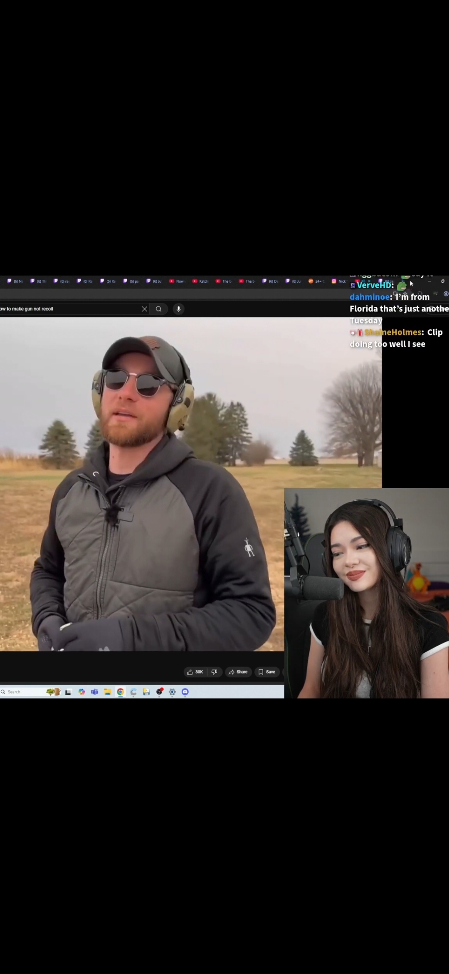Image resolution: width=449 pixels, height=974 pixels.
Task: Clear the YouTube search box text
Action: (x=144, y=309)
